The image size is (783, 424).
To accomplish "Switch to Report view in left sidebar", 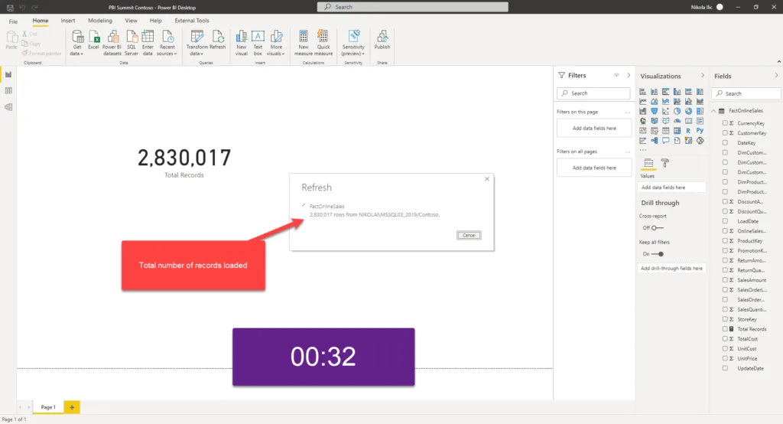I will coord(8,74).
